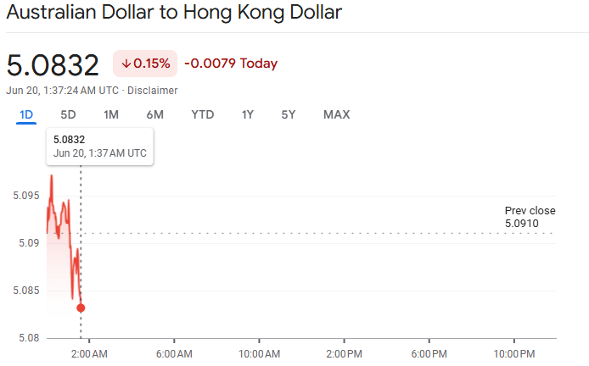Viewport: 589px width, 366px height.
Task: Click the 2:00 AM axis tick
Action: [x=89, y=341]
